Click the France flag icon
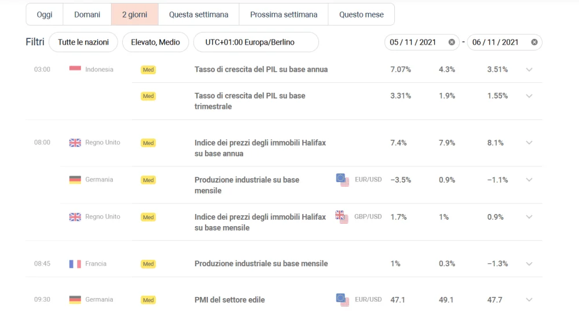The image size is (579, 312). pyautogui.click(x=75, y=263)
